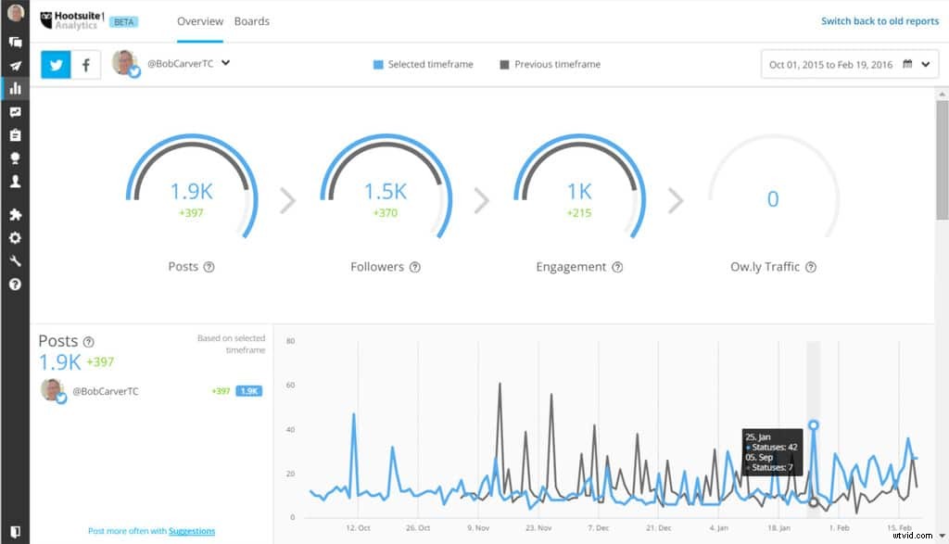Screen dimensions: 949x544
Task: Open the App Directory puzzle icon
Action: click(x=13, y=215)
